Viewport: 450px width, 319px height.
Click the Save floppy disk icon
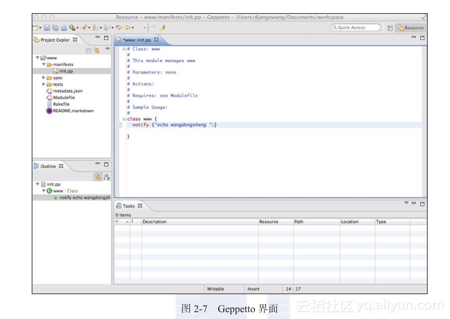click(47, 27)
